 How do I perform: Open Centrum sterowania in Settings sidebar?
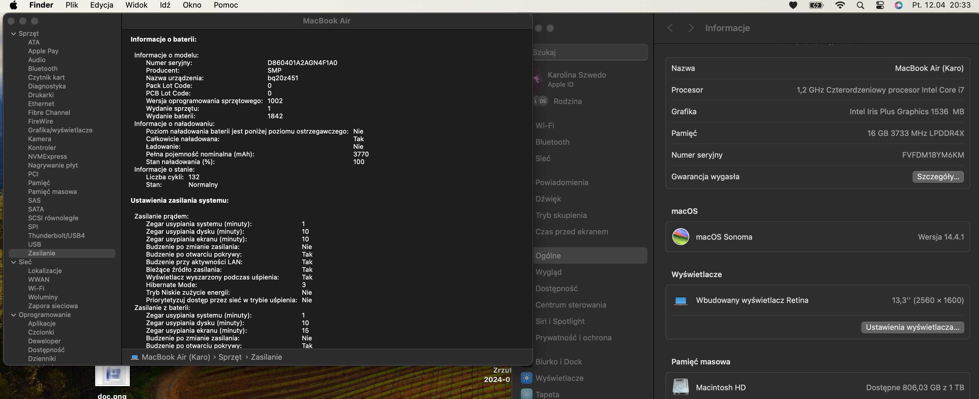click(x=571, y=305)
